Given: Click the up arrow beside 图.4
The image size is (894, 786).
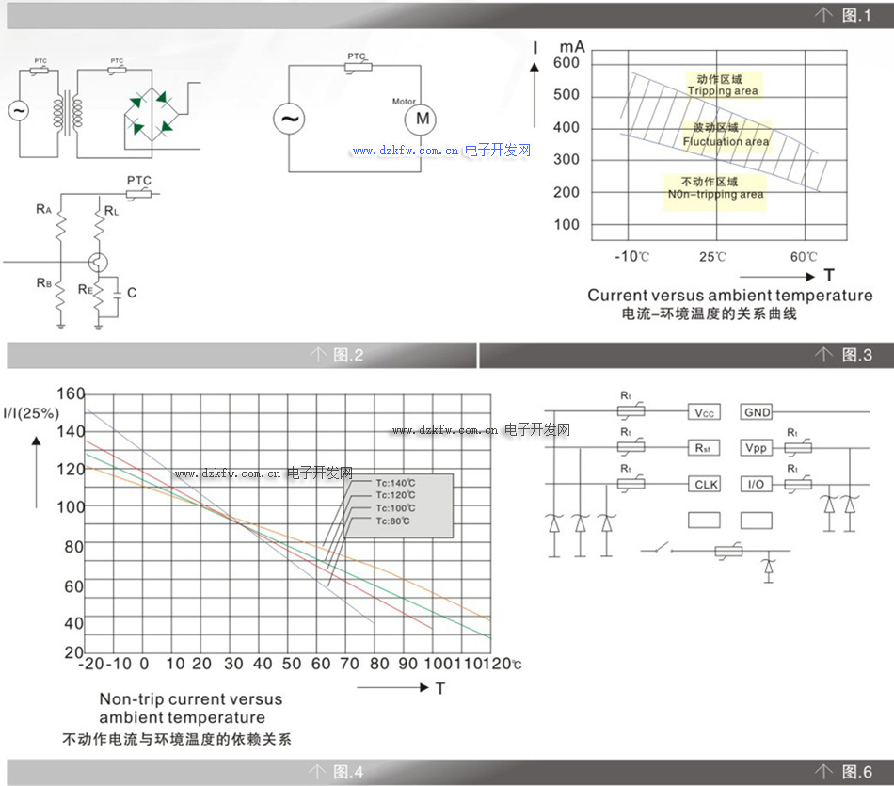Looking at the screenshot, I should click(x=319, y=772).
